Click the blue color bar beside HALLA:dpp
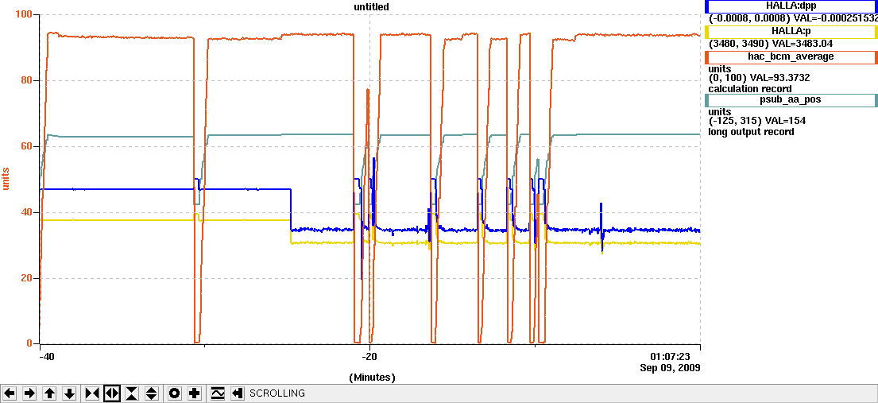 point(707,6)
